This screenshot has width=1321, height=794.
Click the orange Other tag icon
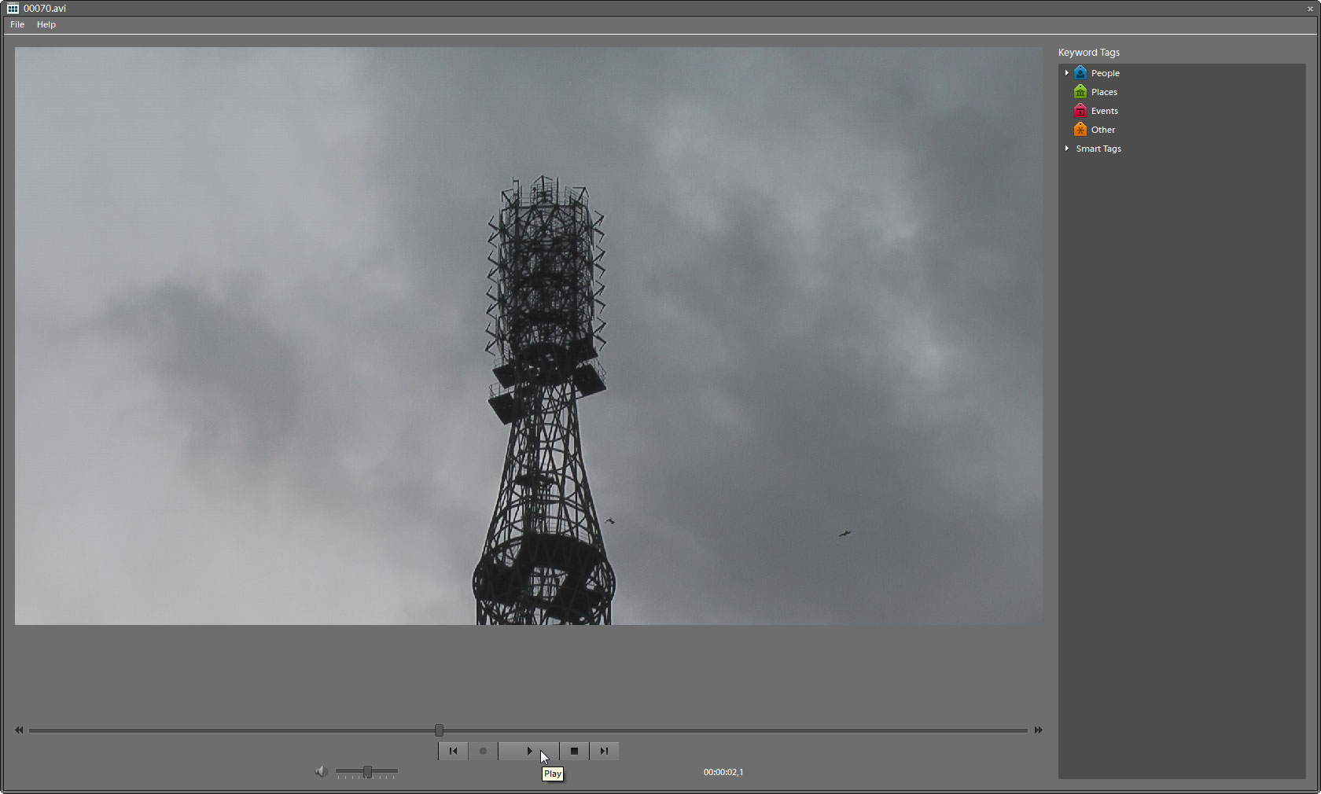tap(1080, 130)
